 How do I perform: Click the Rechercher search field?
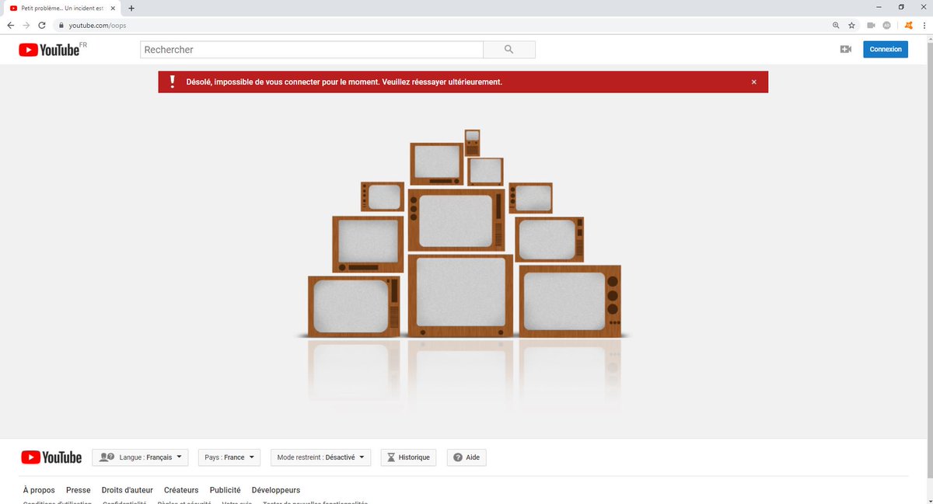click(x=312, y=49)
